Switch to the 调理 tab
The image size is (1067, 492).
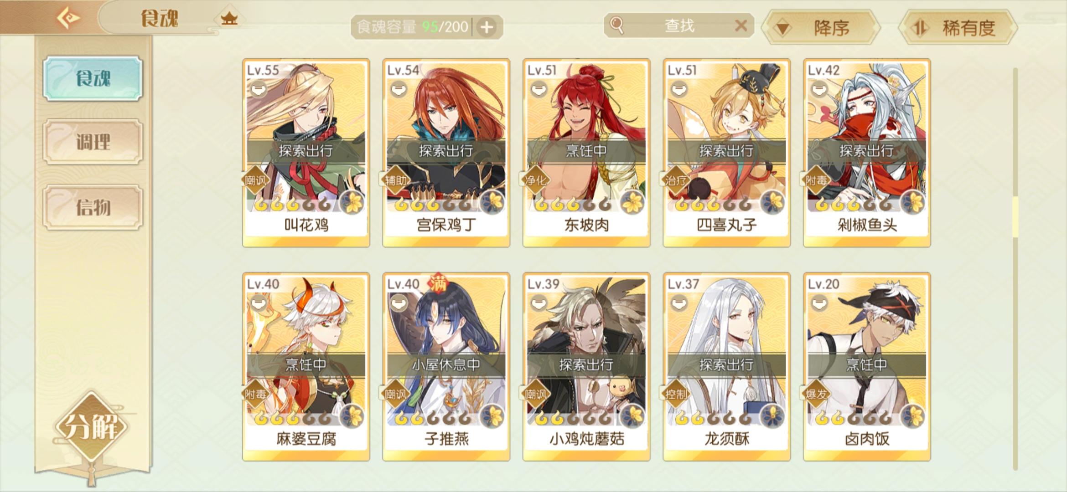[x=93, y=142]
